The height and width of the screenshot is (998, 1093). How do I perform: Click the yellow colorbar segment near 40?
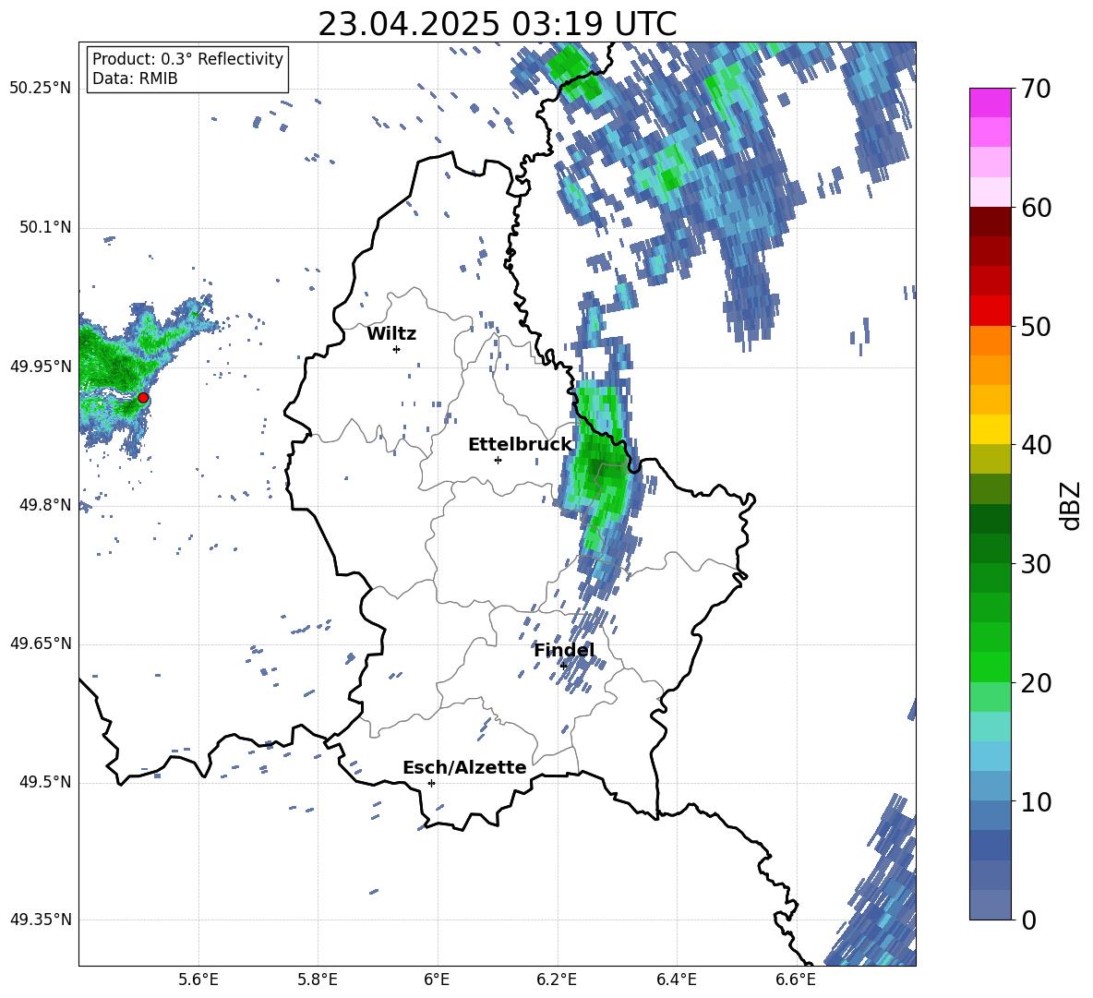tap(990, 429)
